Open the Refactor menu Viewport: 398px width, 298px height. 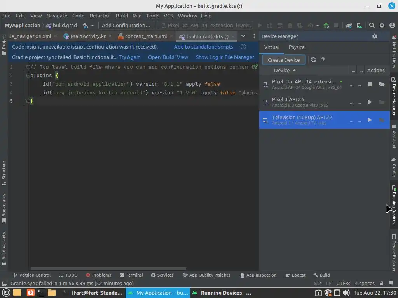click(x=99, y=16)
